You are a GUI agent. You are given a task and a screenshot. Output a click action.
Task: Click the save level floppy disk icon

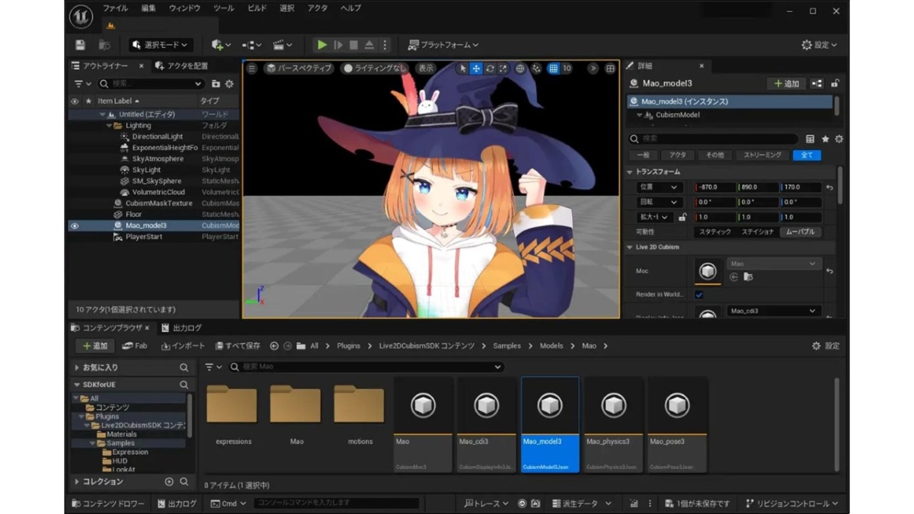(80, 45)
